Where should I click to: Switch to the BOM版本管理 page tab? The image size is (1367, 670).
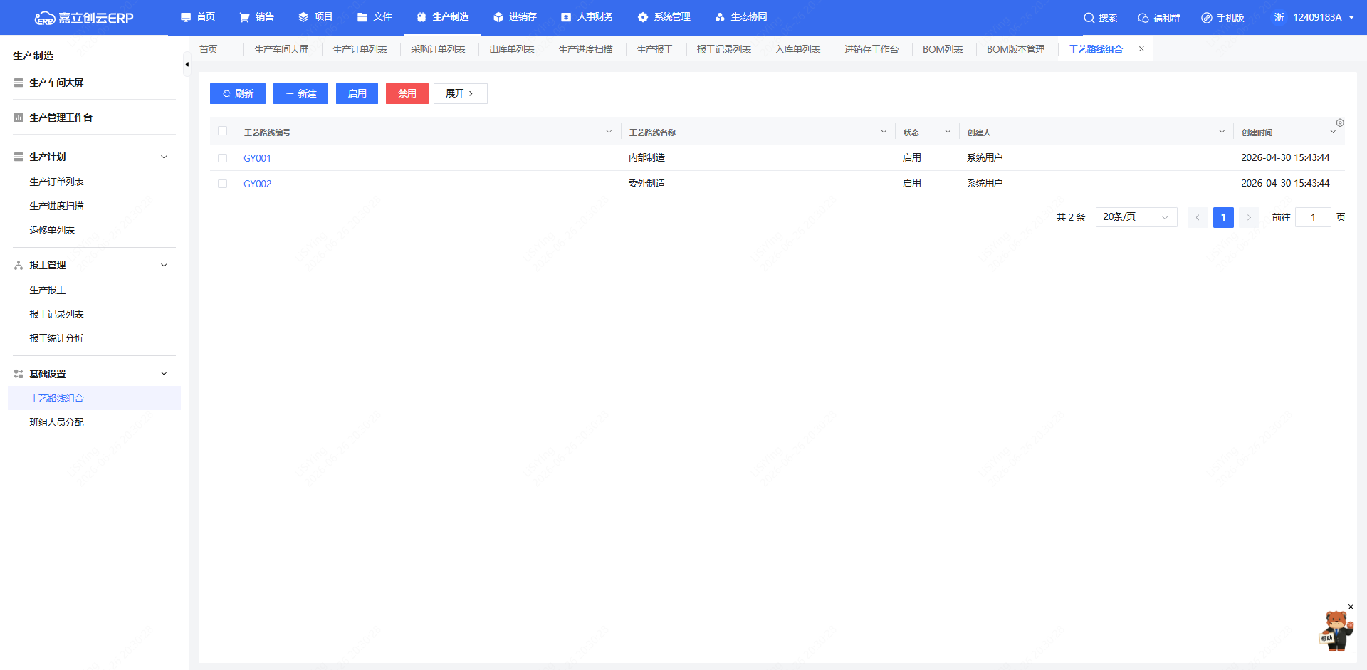[x=1015, y=49]
